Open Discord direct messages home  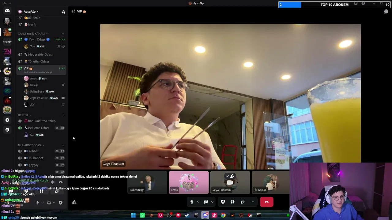[7, 11]
